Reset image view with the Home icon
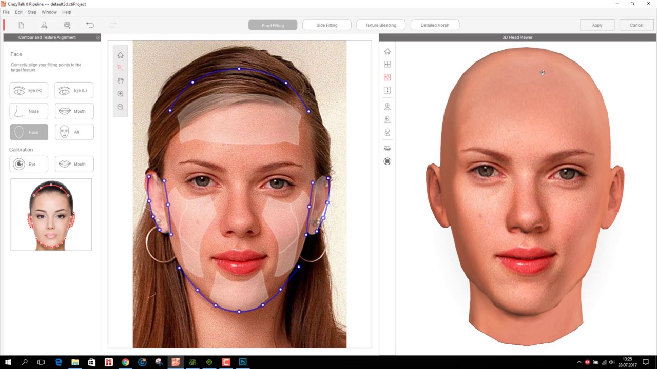The width and height of the screenshot is (657, 369). [x=120, y=55]
